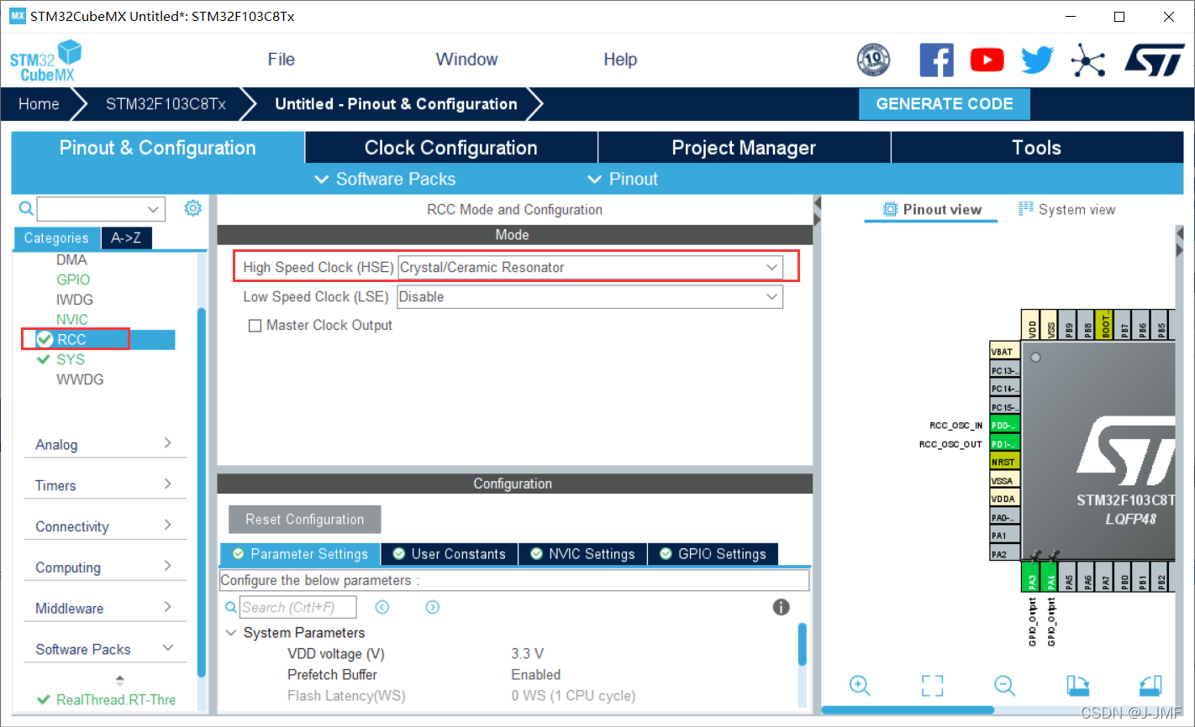Click the search magnifier beside the category search box
The height and width of the screenshot is (727, 1195).
(x=26, y=208)
